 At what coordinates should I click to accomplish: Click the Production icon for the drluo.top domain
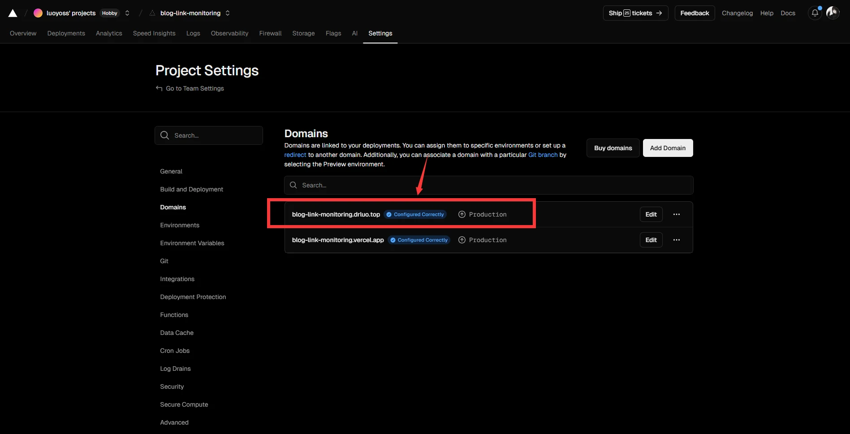tap(462, 214)
